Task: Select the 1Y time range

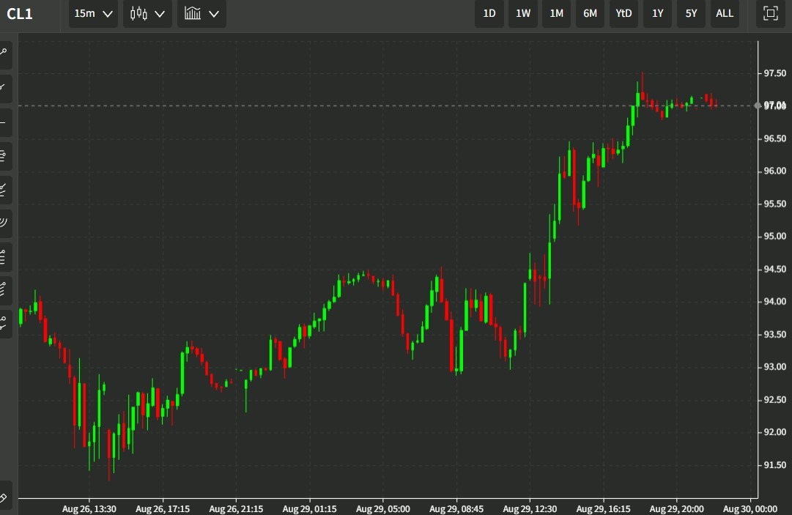Action: [x=658, y=14]
